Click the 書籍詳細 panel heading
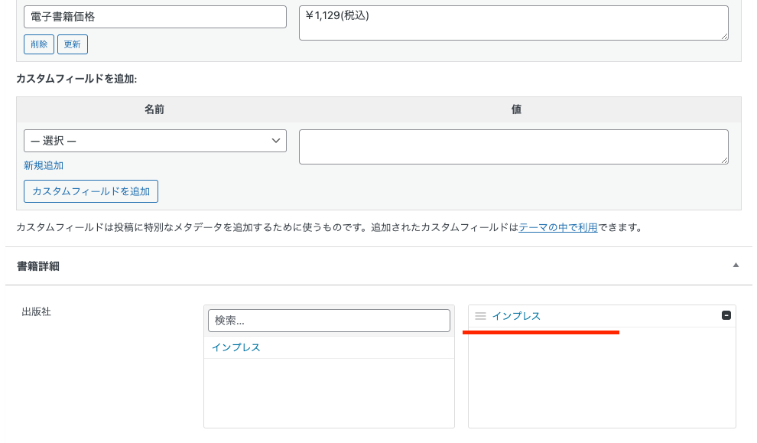Viewport: 757px width, 443px height. pyautogui.click(x=38, y=266)
